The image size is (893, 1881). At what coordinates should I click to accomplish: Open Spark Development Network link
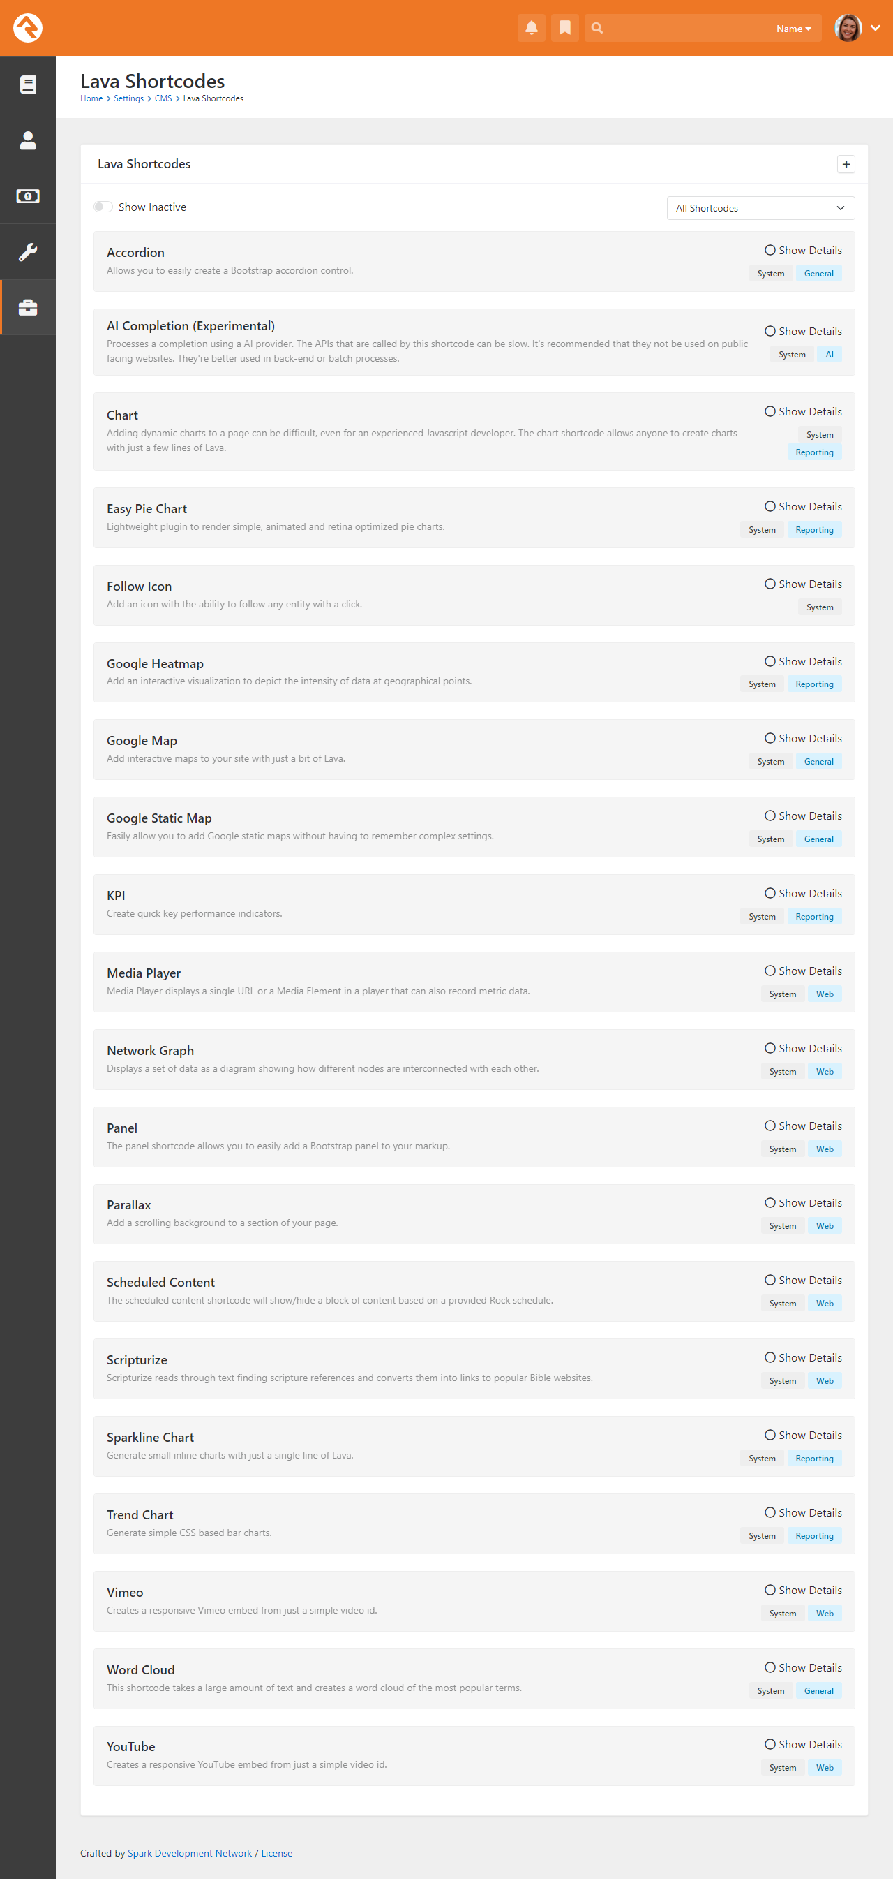point(189,1852)
